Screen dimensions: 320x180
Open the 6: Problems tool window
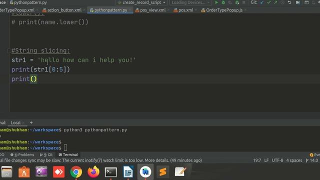(x=22, y=154)
